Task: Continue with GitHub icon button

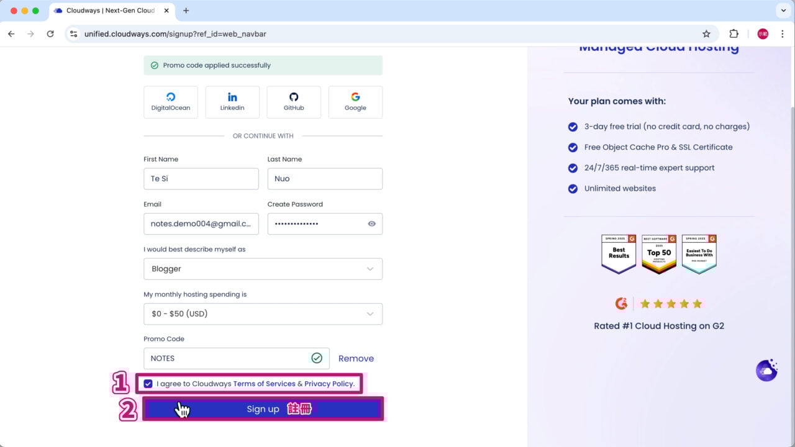Action: pyautogui.click(x=294, y=102)
